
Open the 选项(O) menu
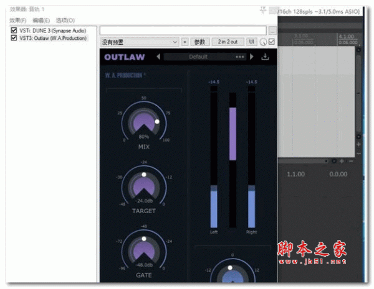coord(65,21)
